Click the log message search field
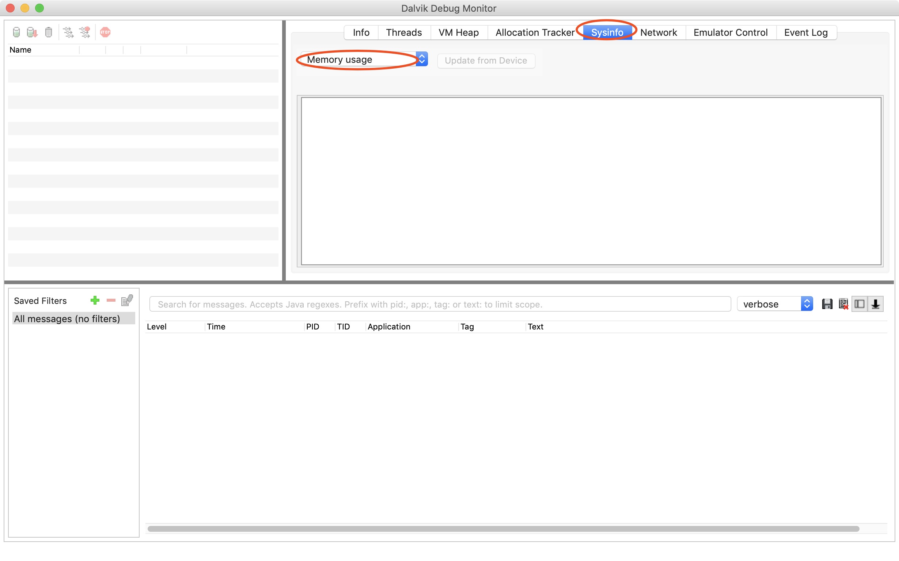The width and height of the screenshot is (899, 561). (440, 304)
